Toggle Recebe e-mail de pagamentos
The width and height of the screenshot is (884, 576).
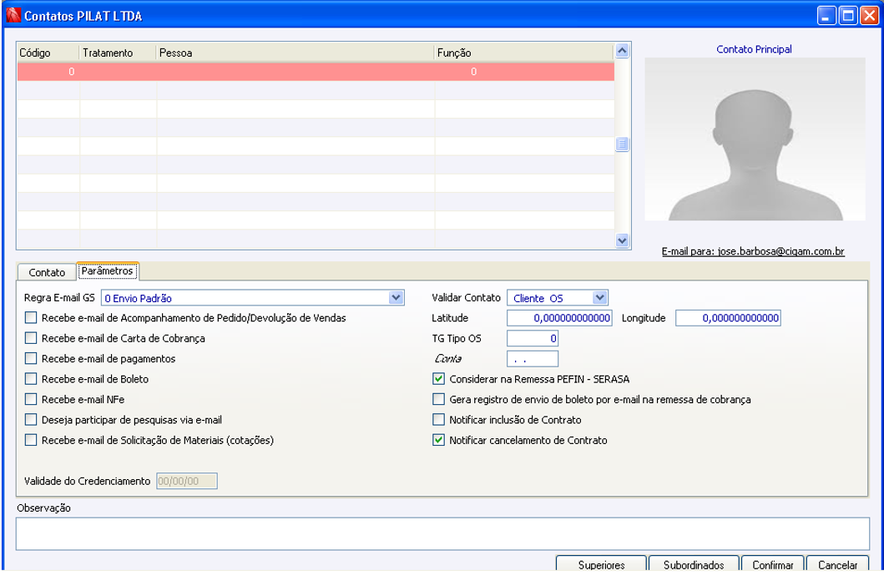31,358
